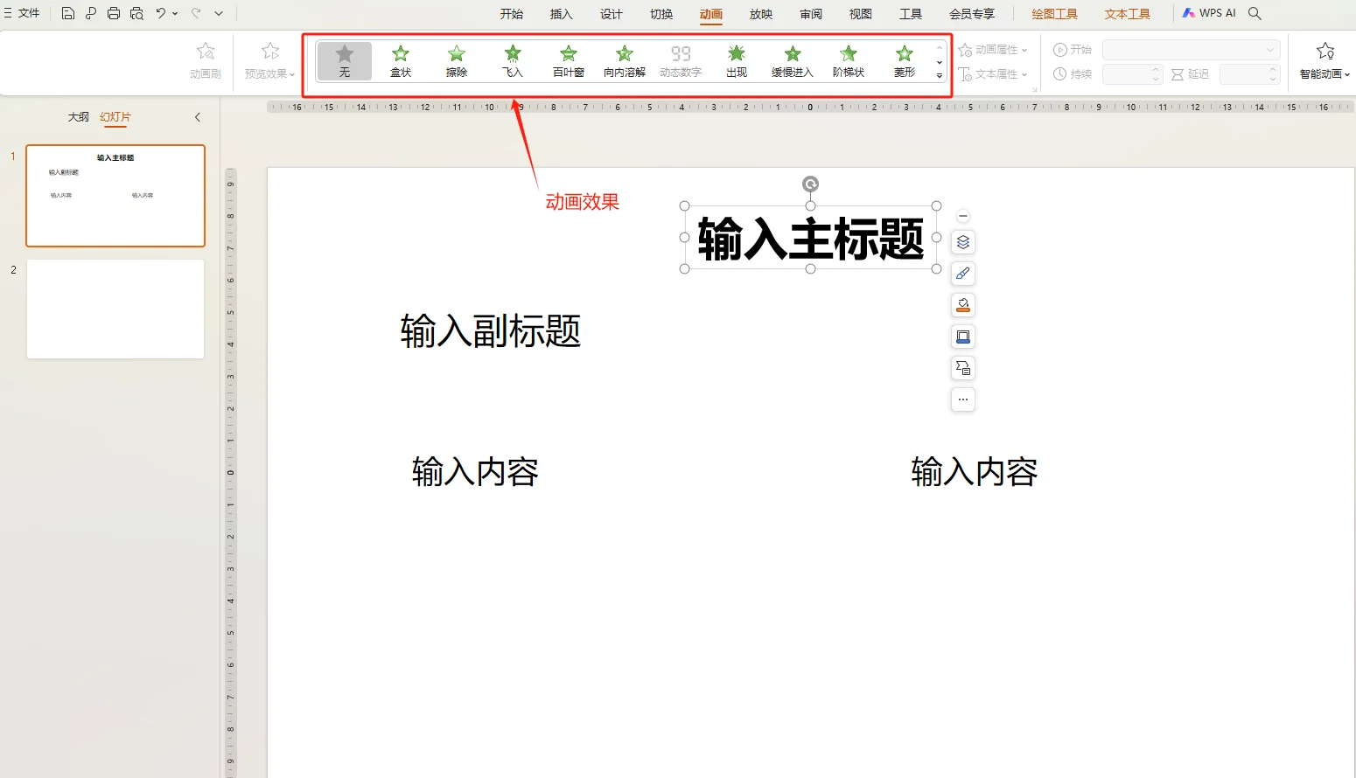Open WPS AI assistant
1356x778 pixels.
(1208, 13)
